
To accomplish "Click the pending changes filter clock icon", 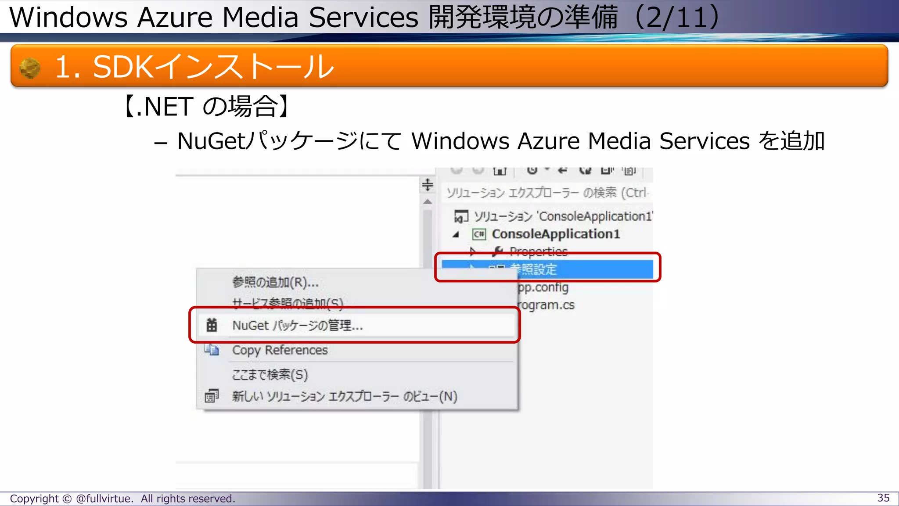I will point(532,170).
